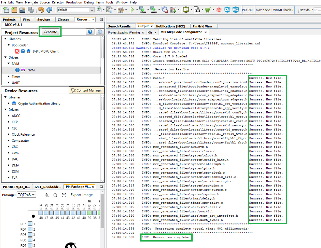Click the shopping cart toolbar icon
The image size is (321, 248).
pos(207,10)
